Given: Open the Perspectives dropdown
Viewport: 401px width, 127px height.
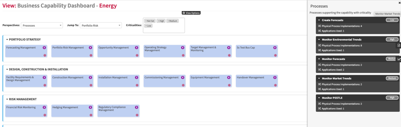Looking at the screenshot, I should tap(42, 25).
